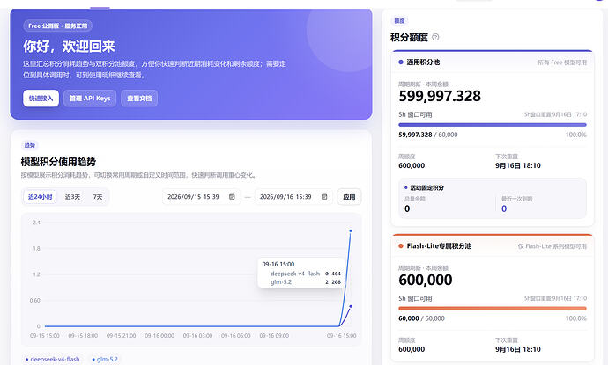Switch to the 近3天 range tab
608x365 pixels.
pos(72,197)
